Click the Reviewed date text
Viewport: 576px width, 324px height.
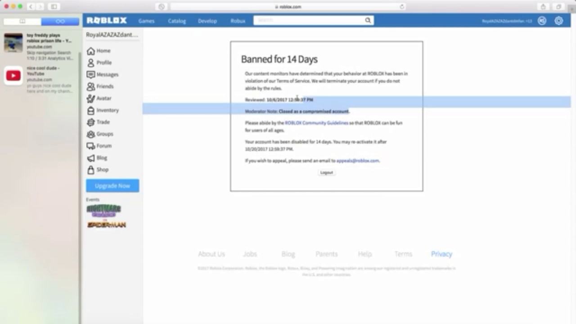point(279,99)
